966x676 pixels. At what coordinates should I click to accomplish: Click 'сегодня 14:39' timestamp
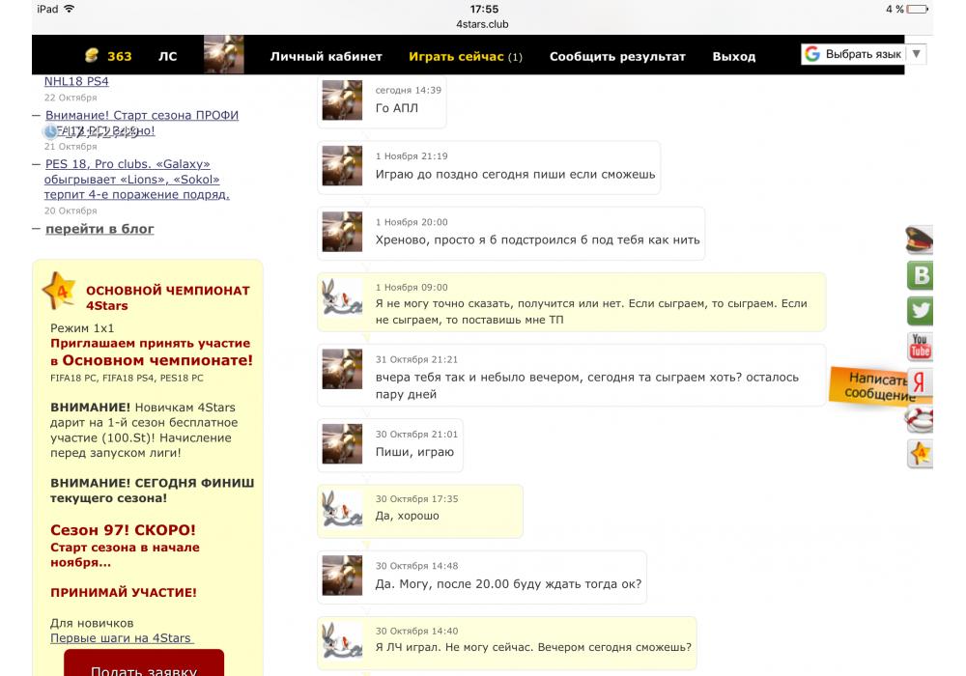click(409, 90)
